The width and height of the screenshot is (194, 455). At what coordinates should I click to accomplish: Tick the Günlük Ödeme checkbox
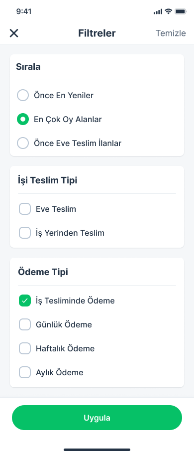25,324
